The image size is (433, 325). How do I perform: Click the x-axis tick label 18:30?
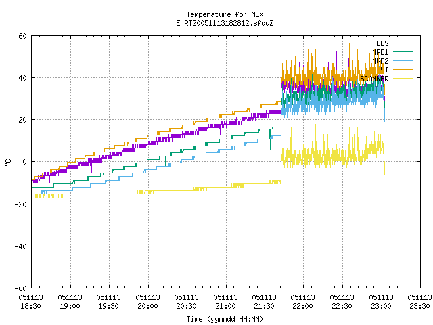(30, 306)
